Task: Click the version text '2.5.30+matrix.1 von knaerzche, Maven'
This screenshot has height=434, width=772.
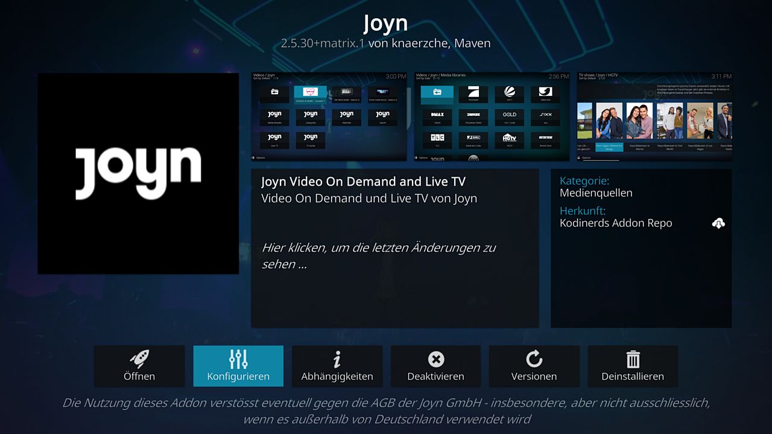Action: point(386,43)
